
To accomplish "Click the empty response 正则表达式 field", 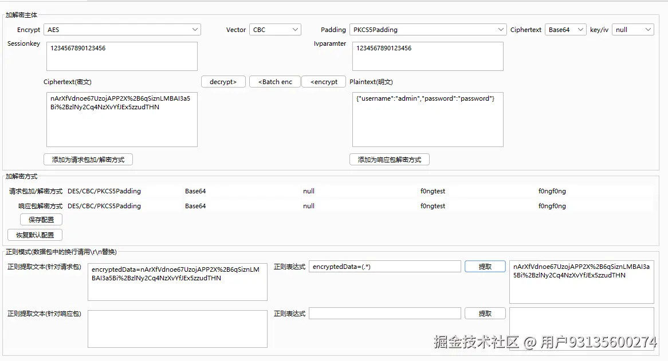I will pos(384,314).
